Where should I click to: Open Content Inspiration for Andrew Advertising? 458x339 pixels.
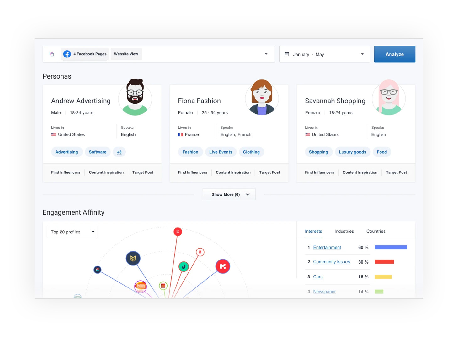coord(106,172)
